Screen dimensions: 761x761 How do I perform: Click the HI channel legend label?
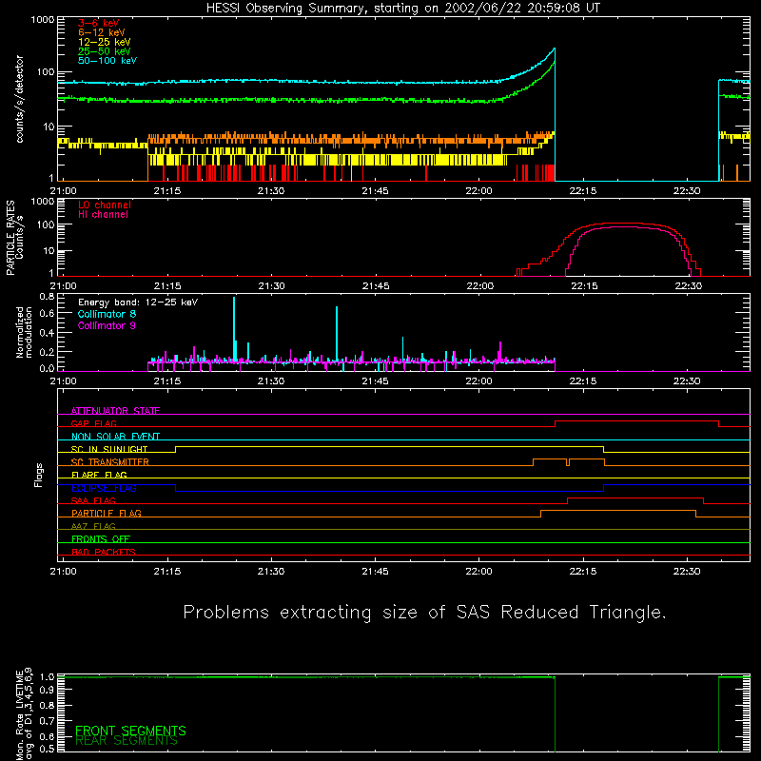pos(103,215)
